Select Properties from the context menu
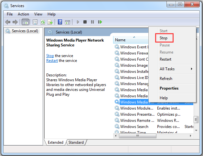Viewport: 203px width, 156px height. click(x=169, y=88)
